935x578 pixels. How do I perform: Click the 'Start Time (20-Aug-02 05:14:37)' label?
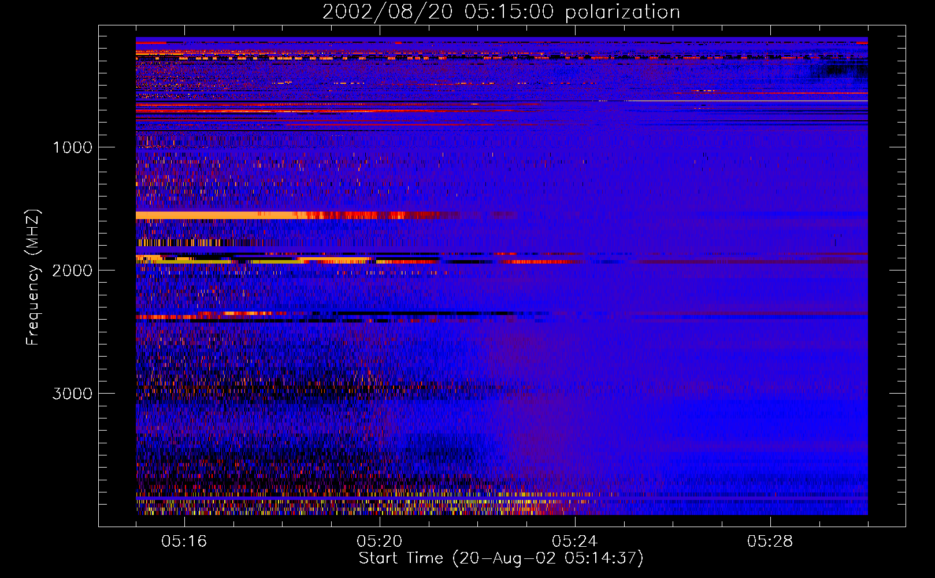501,558
